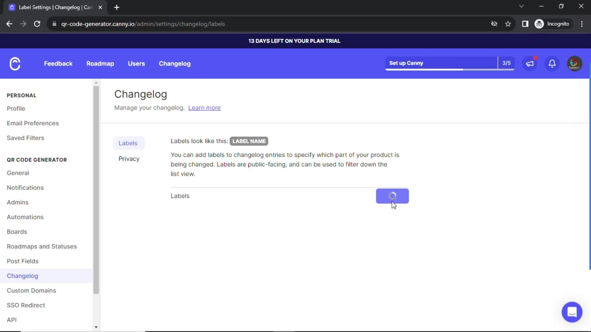This screenshot has width=591, height=332.
Task: Select the Privacy tab
Action: pos(129,159)
